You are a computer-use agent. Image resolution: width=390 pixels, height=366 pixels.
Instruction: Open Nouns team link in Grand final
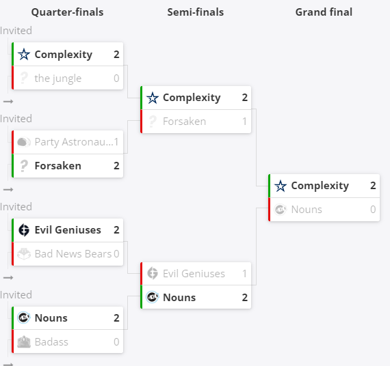click(x=307, y=210)
